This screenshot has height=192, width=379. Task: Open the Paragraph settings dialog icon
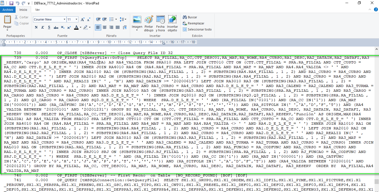tap(124, 27)
